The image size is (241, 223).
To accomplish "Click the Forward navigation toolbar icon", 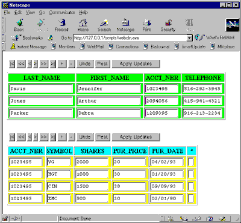I will coord(41,25).
